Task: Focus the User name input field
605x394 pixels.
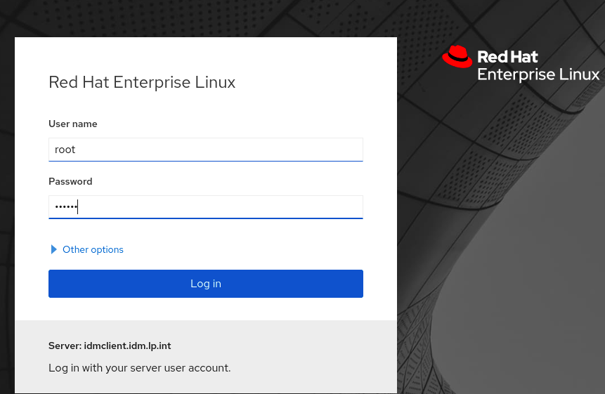Action: tap(206, 150)
